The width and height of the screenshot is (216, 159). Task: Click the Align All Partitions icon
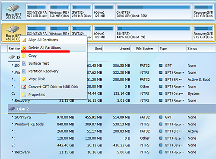[24, 40]
